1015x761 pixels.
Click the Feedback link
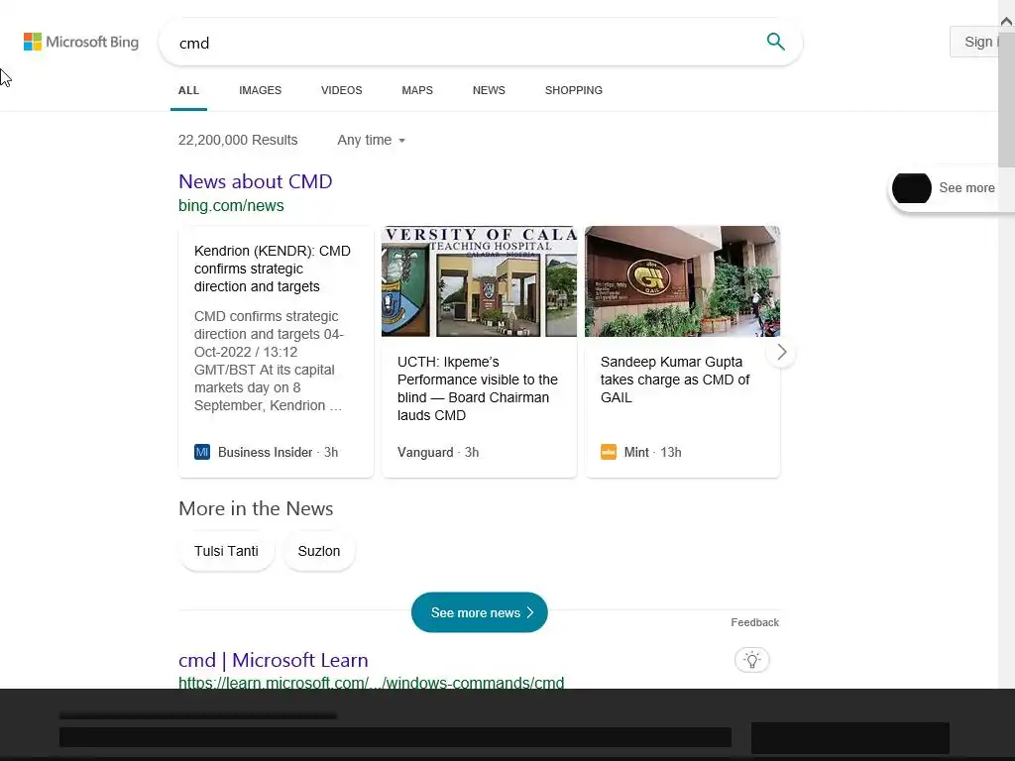(754, 622)
